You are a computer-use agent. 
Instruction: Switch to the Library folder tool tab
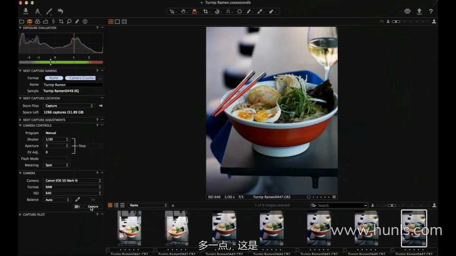coord(21,21)
